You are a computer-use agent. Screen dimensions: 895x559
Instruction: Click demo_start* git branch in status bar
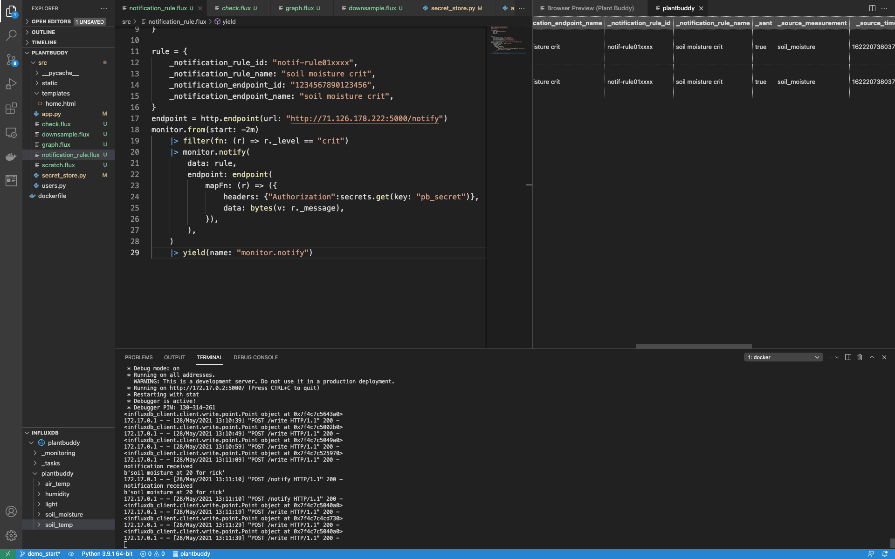[x=40, y=554]
